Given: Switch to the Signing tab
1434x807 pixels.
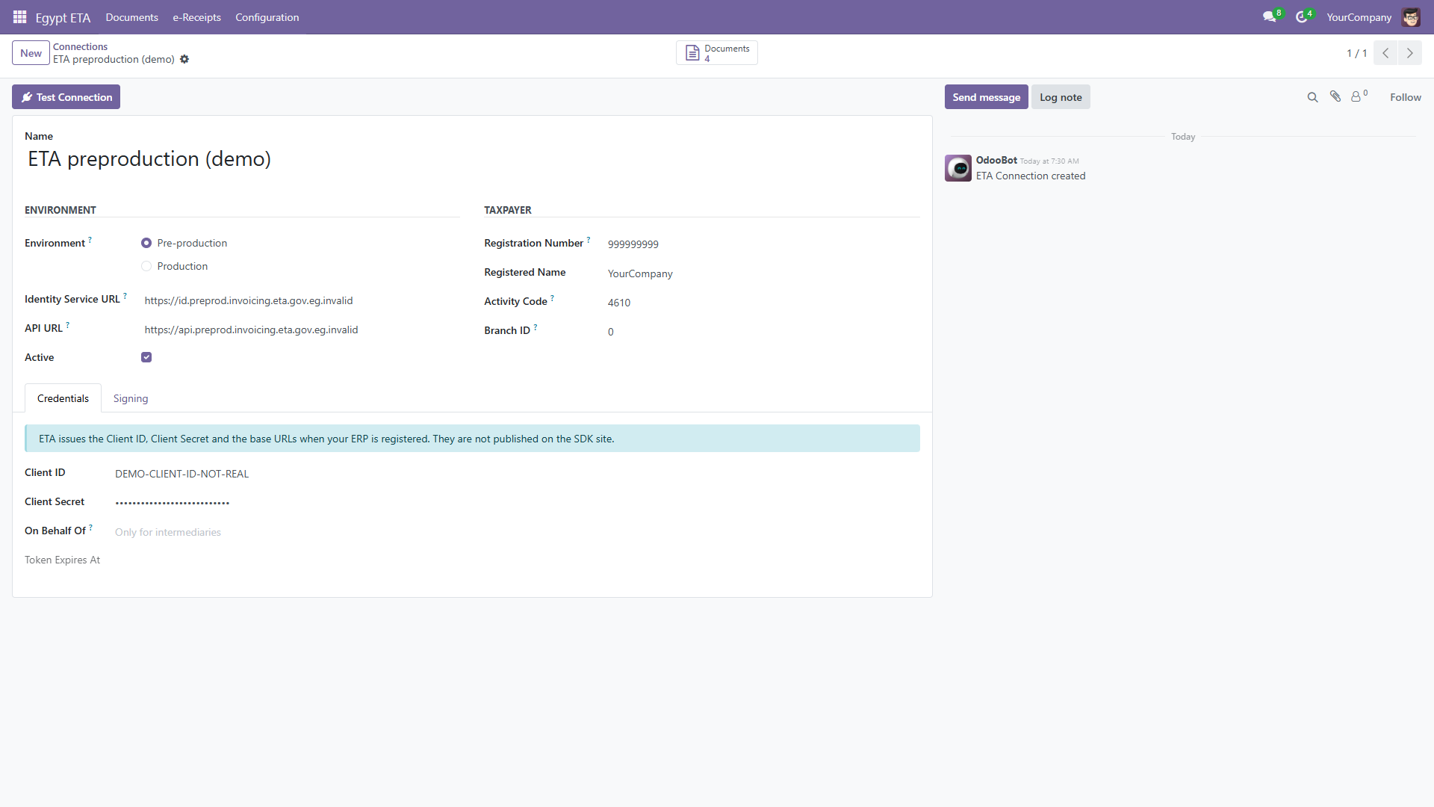Looking at the screenshot, I should (x=131, y=398).
